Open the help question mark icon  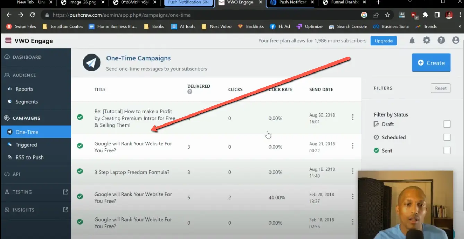tap(441, 41)
